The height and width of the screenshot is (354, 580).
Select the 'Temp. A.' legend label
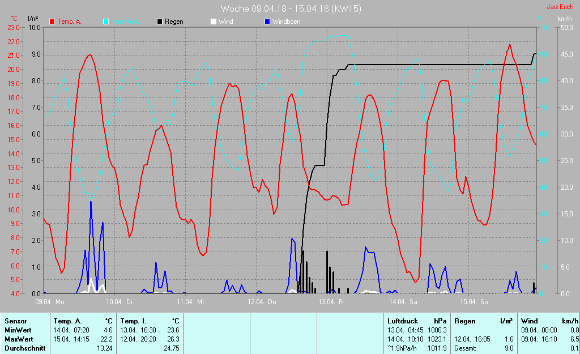pos(69,22)
